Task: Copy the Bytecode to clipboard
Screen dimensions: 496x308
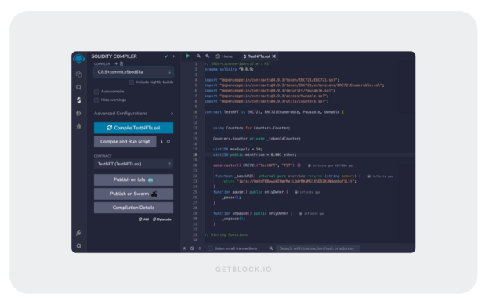Action: click(162, 219)
